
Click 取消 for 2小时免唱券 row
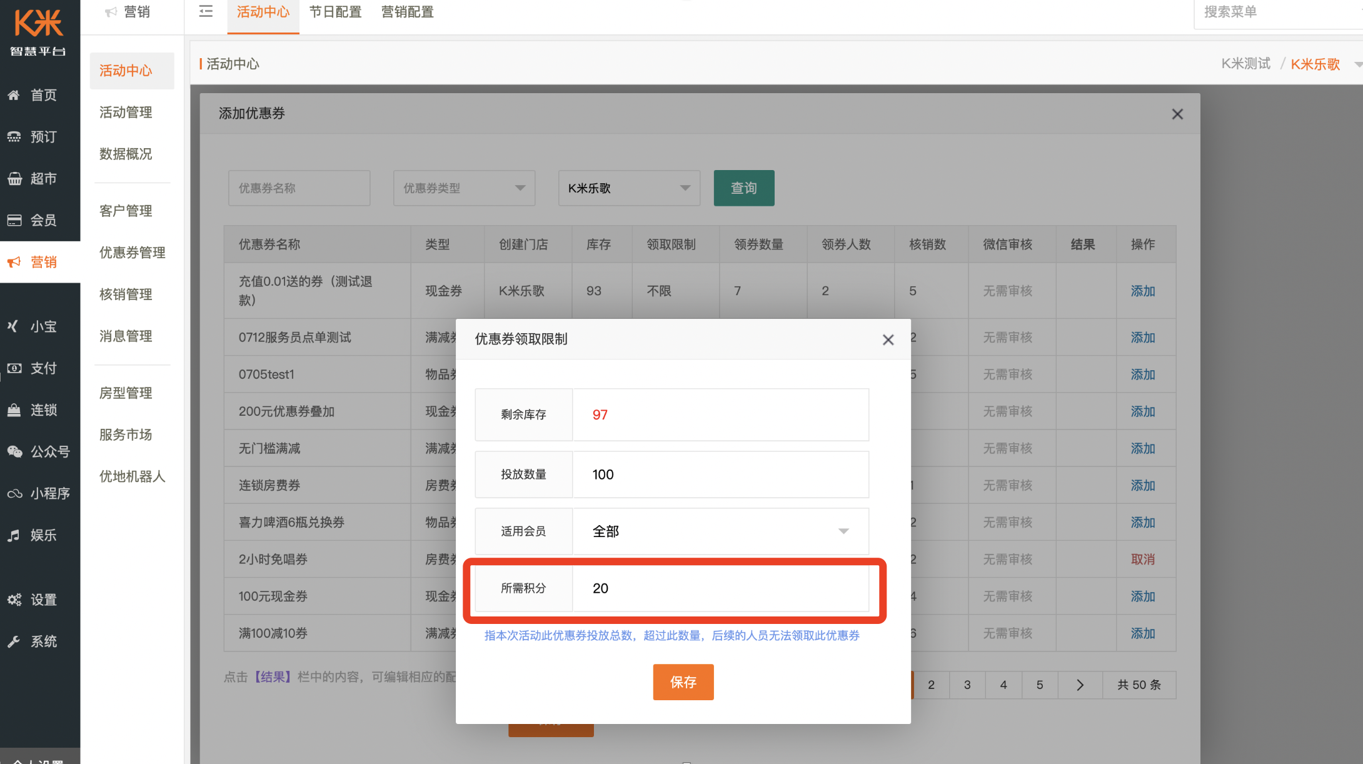point(1143,560)
